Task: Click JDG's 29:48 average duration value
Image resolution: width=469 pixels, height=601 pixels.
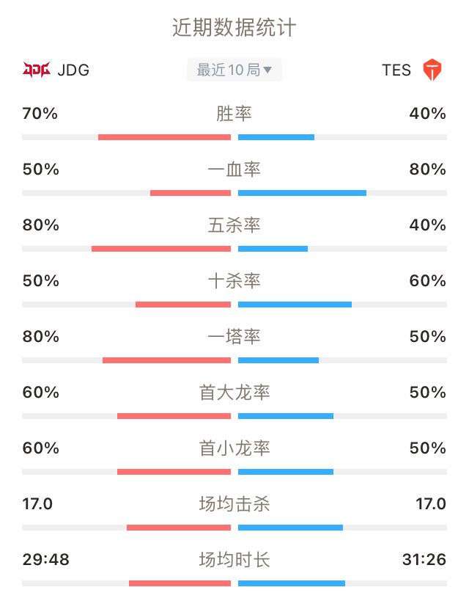Action: (46, 560)
